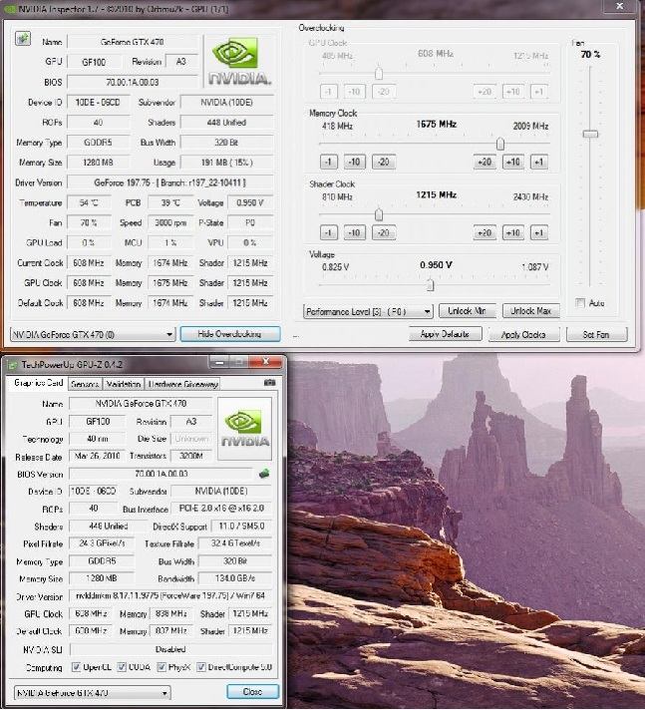645x710 pixels.
Task: Click the Unlock Min button
Action: pyautogui.click(x=468, y=311)
